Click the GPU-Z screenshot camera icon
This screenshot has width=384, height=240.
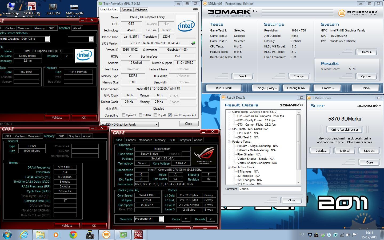[195, 9]
